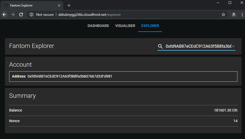Click the Account heading
The image size is (245, 139).
coord(21,65)
